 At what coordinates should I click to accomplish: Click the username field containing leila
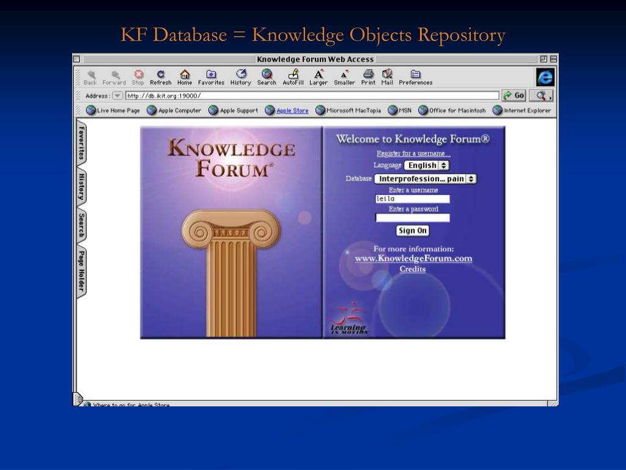tap(413, 199)
